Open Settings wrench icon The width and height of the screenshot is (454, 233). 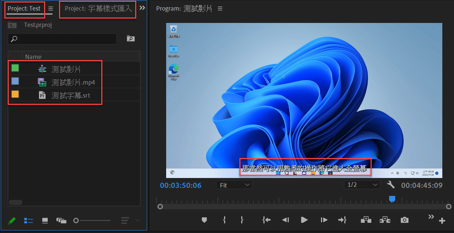pyautogui.click(x=391, y=185)
